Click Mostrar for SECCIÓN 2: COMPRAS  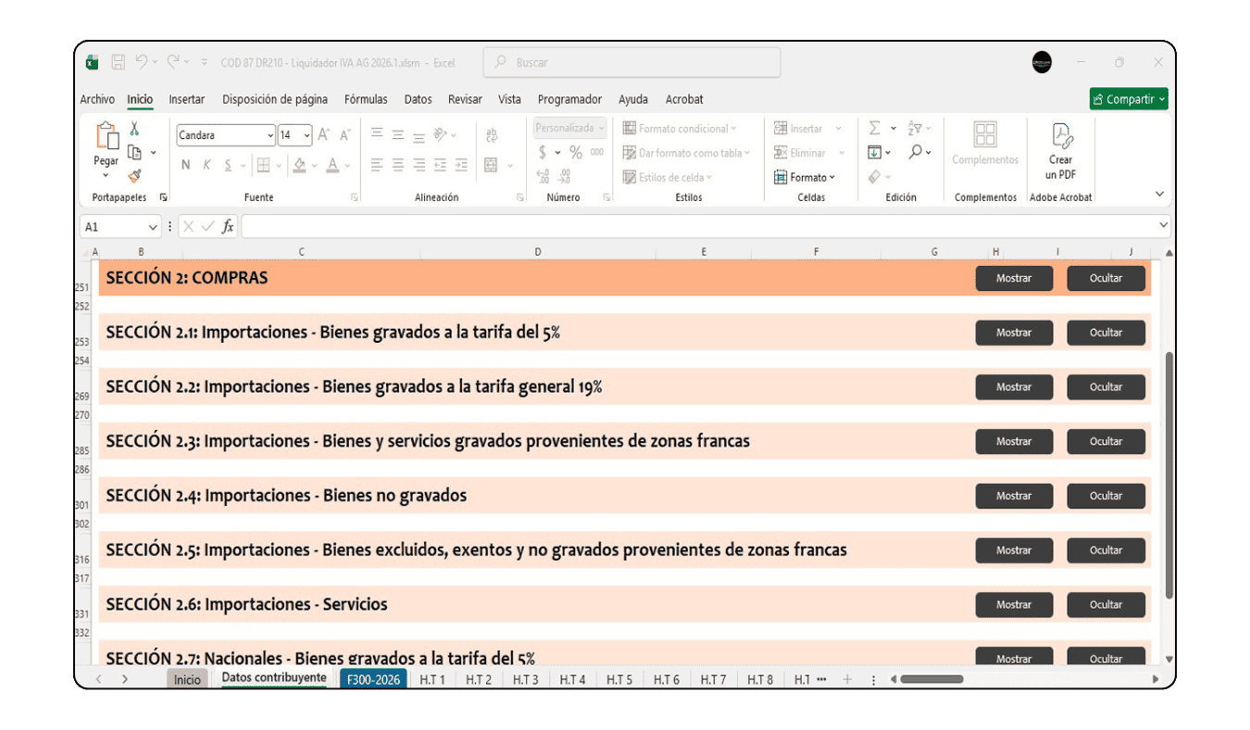(x=1014, y=278)
